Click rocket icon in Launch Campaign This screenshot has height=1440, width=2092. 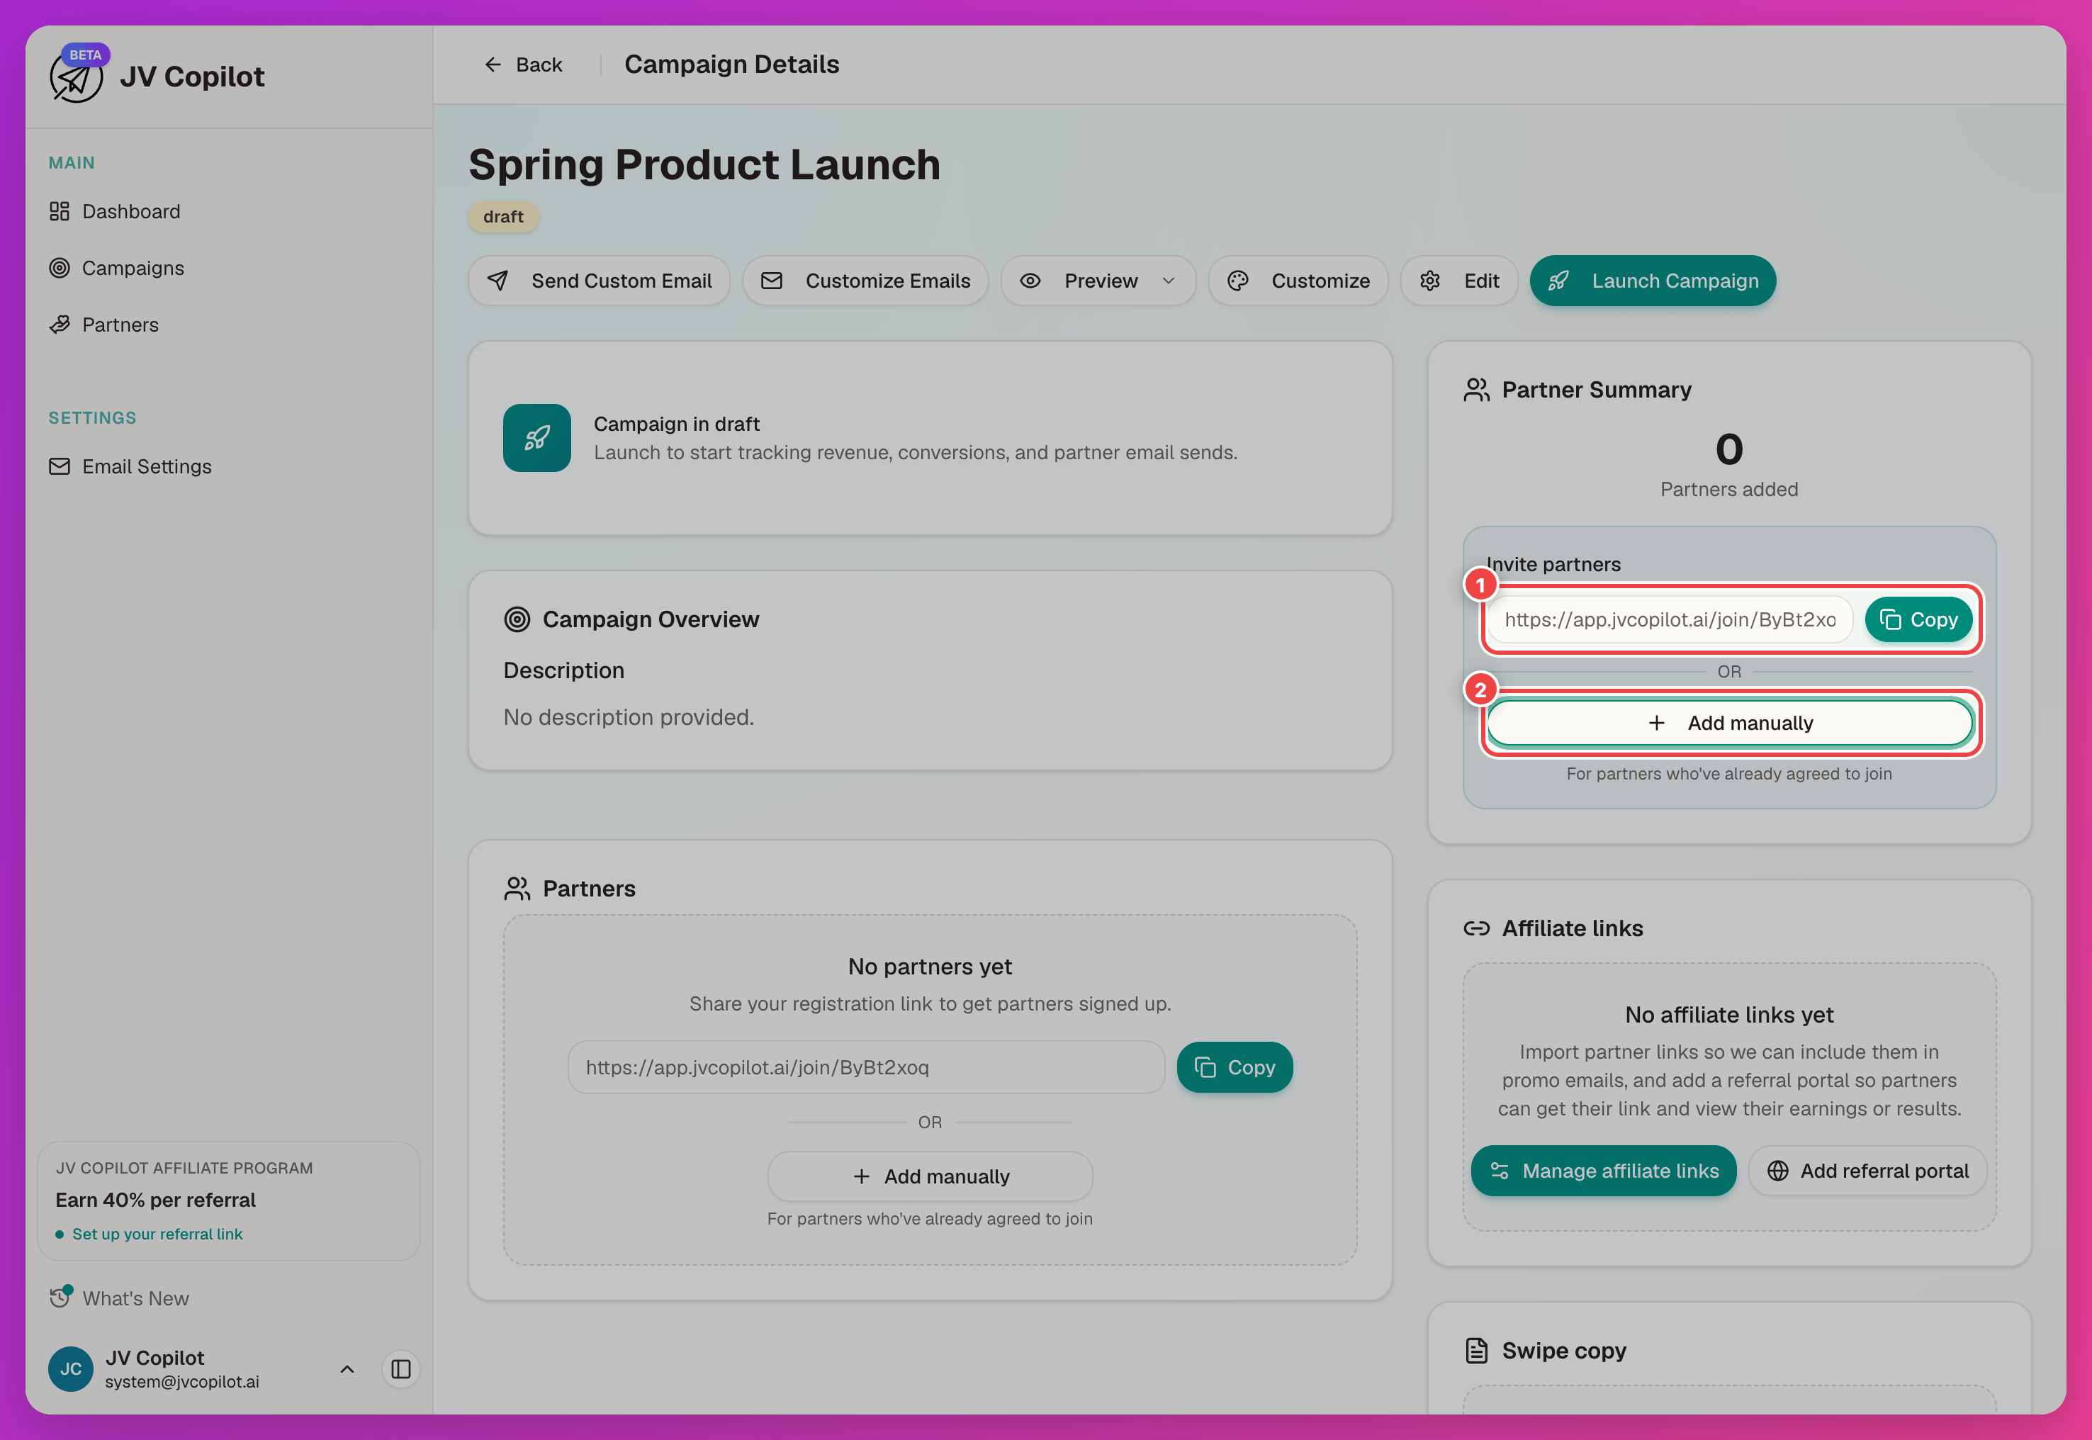click(x=1558, y=281)
